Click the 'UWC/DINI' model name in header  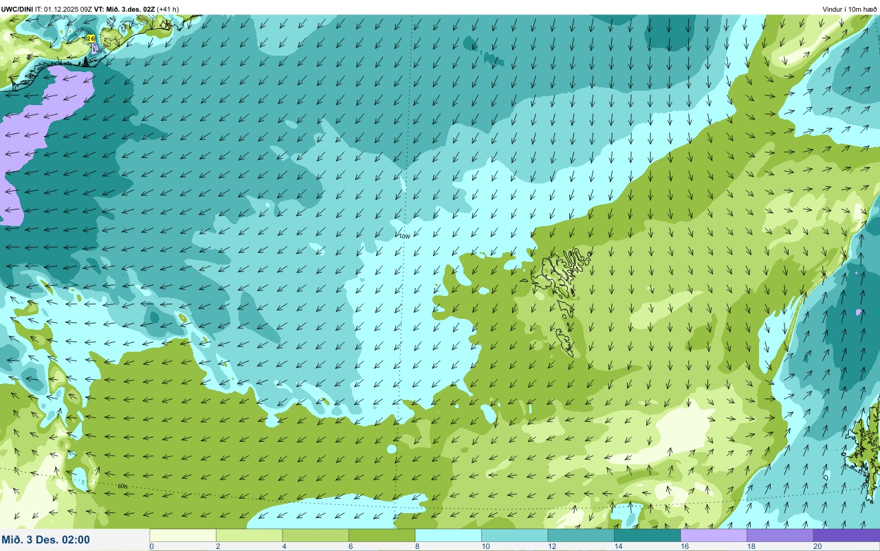pyautogui.click(x=17, y=9)
